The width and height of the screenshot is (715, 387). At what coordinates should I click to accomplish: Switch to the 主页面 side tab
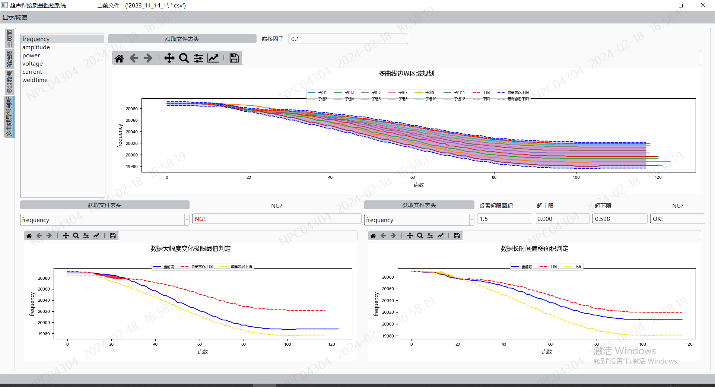[9, 39]
